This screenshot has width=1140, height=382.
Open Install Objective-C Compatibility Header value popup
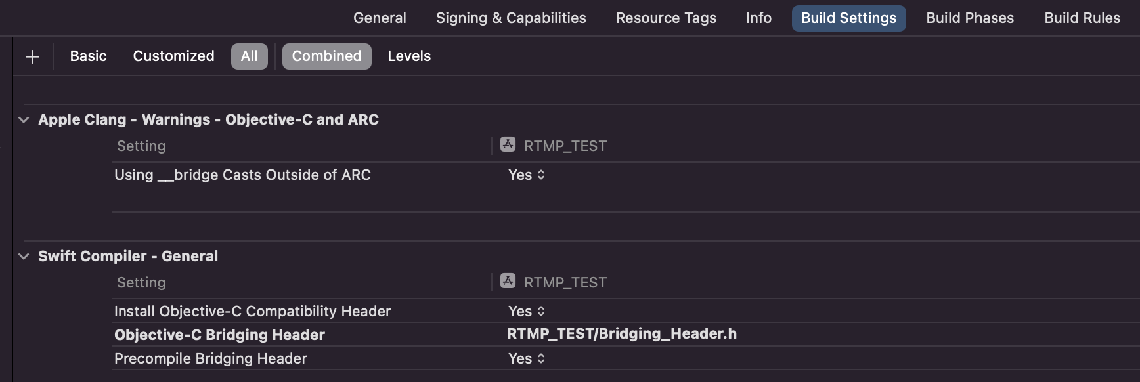(527, 311)
